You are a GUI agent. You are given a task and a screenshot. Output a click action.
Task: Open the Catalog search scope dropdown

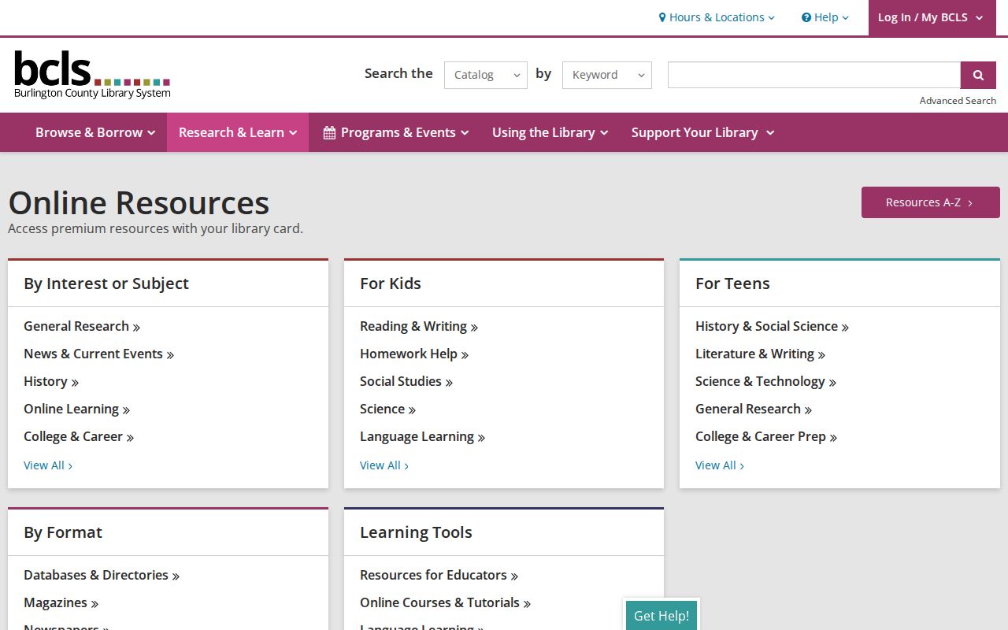[x=486, y=75]
